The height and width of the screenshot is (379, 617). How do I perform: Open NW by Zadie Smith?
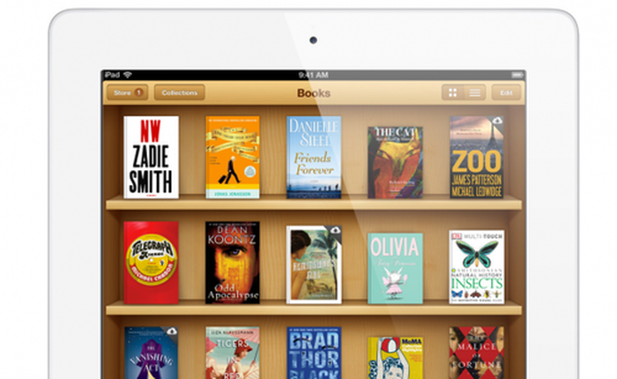(151, 157)
